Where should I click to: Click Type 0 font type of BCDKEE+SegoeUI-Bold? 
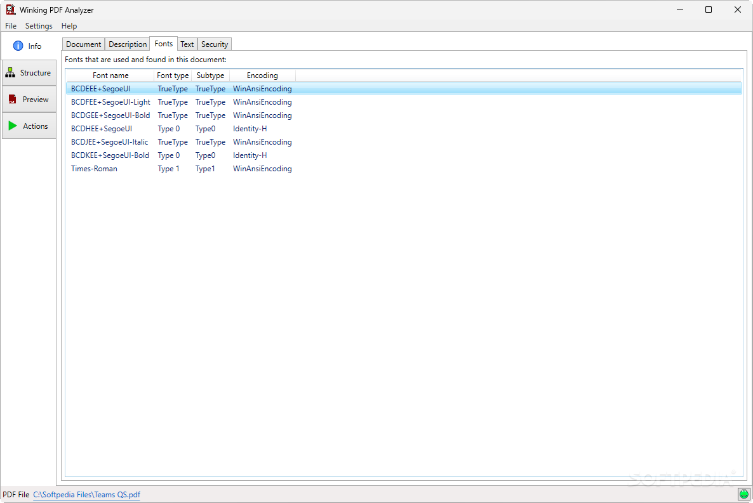click(168, 155)
